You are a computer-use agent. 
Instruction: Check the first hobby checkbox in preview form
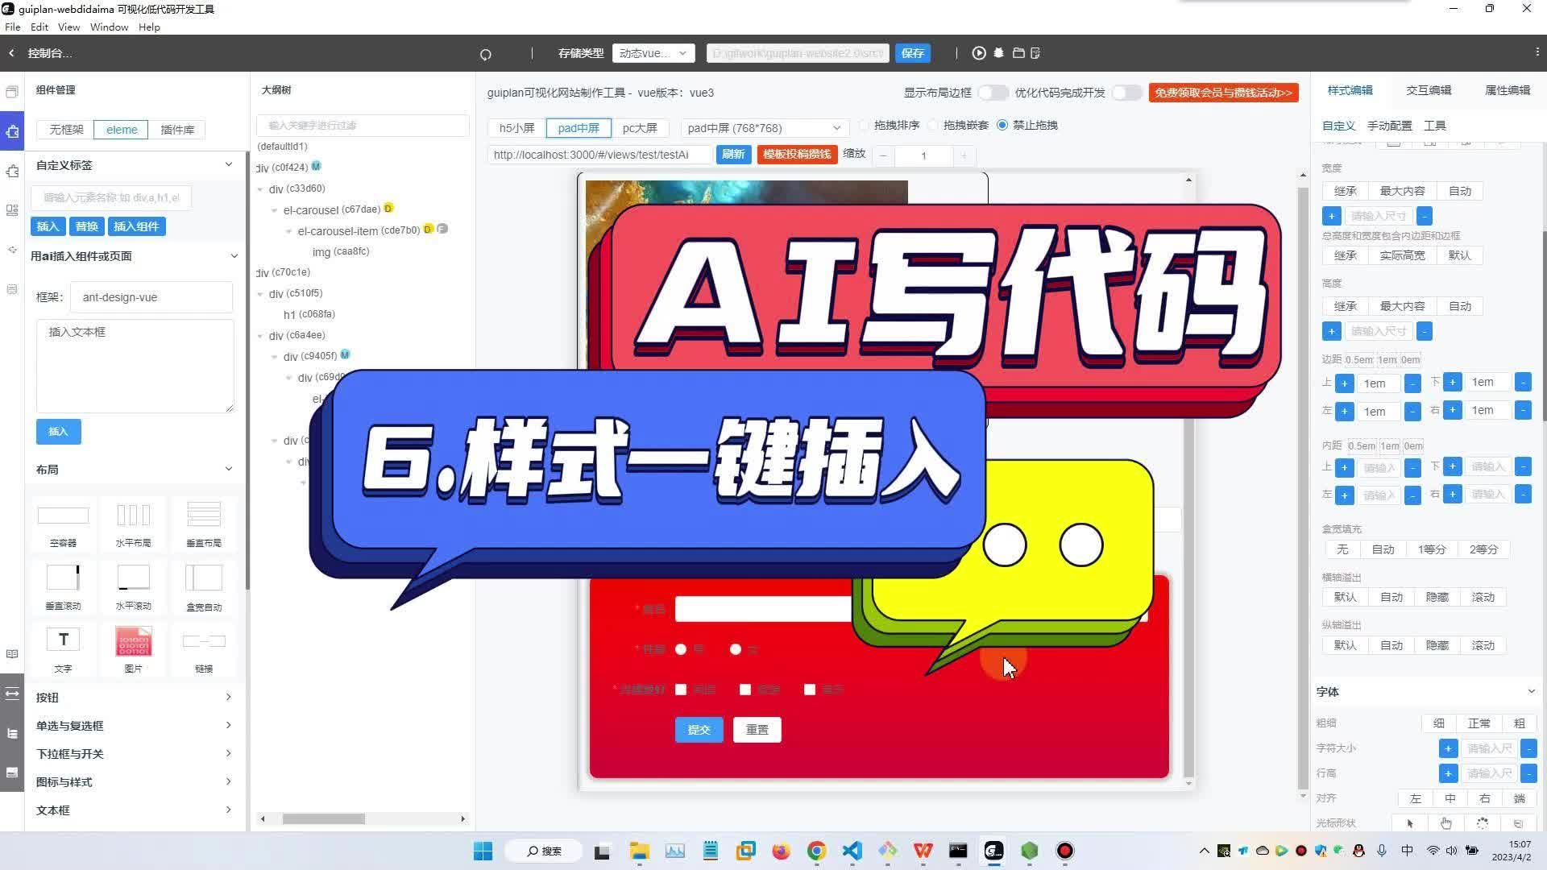[x=681, y=690]
